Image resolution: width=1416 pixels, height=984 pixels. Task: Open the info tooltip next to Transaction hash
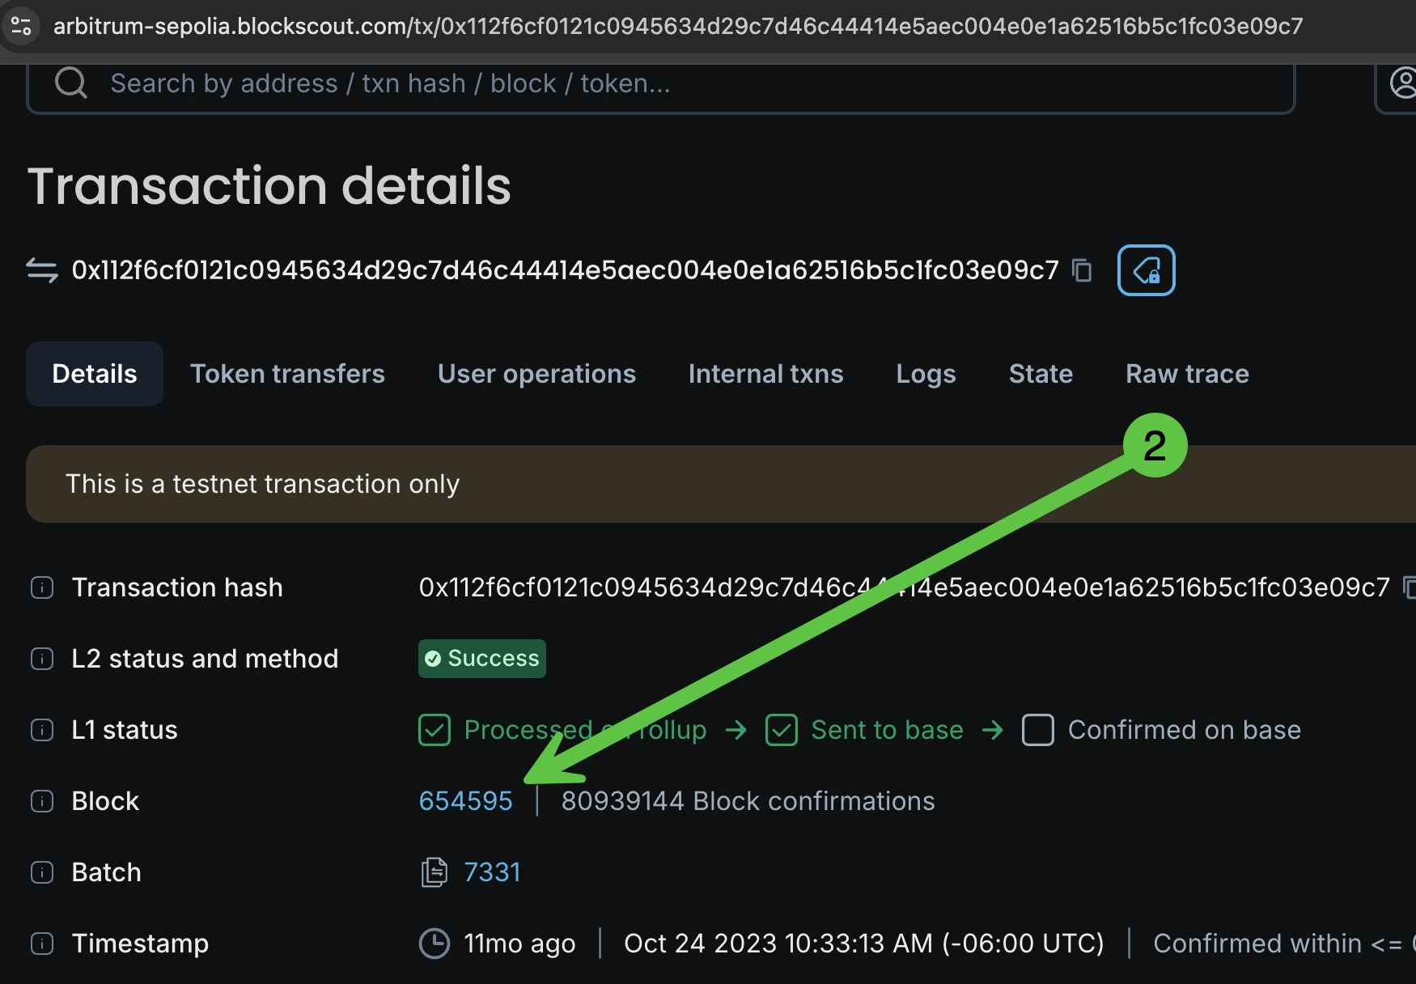(x=41, y=587)
